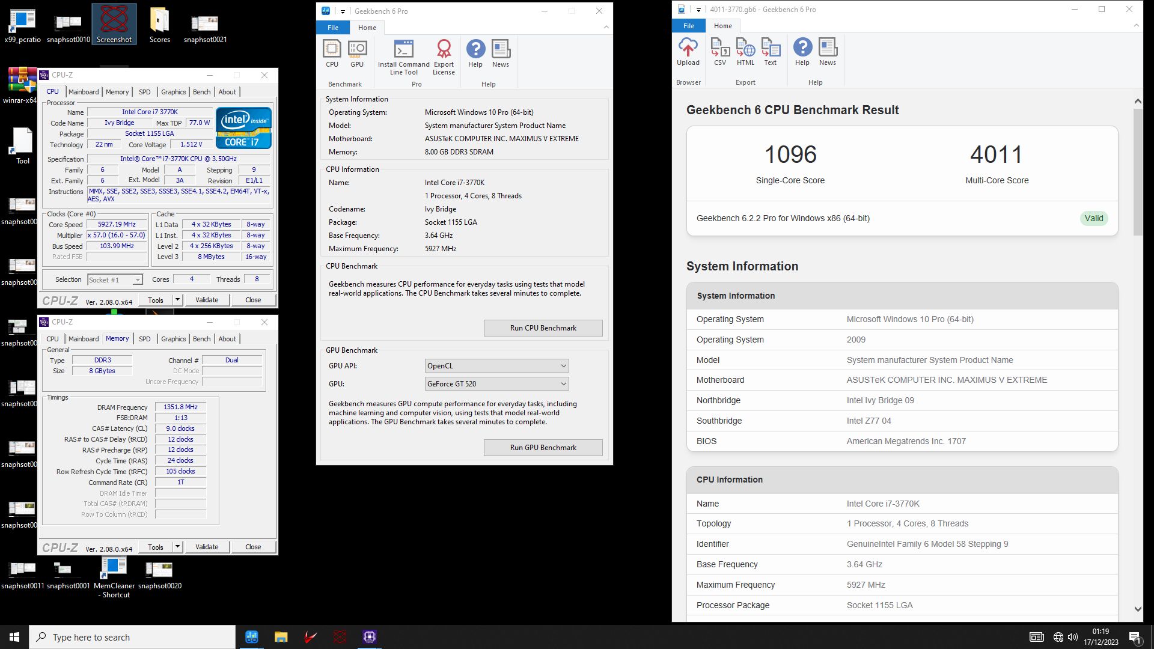
Task: Open the Socket #1 selection dropdown
Action: pyautogui.click(x=115, y=279)
